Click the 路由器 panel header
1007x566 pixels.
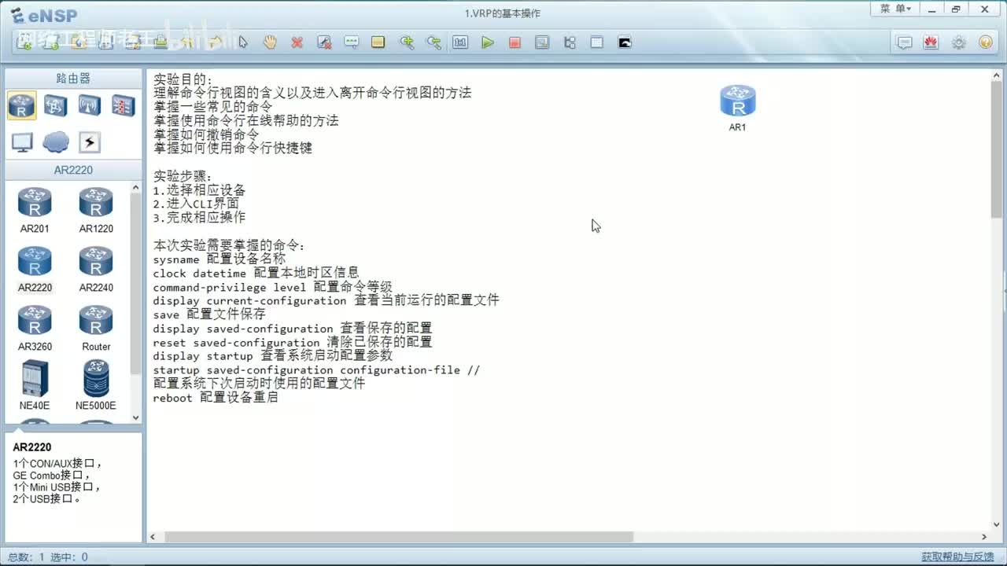coord(73,79)
